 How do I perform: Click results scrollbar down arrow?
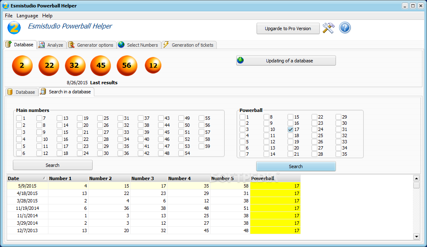(x=416, y=236)
